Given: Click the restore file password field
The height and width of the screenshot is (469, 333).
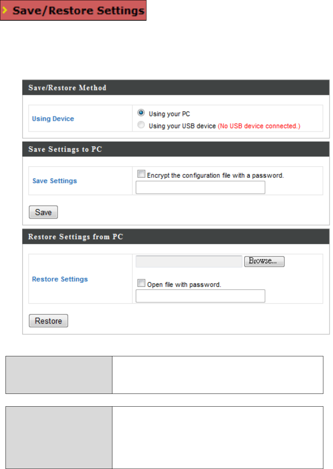Looking at the screenshot, I should pos(200,296).
